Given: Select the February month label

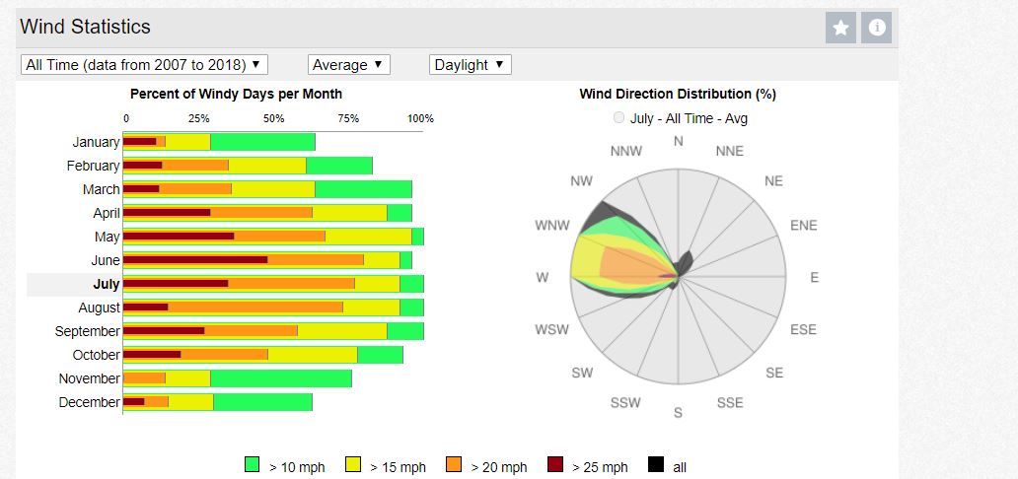Looking at the screenshot, I should [93, 167].
